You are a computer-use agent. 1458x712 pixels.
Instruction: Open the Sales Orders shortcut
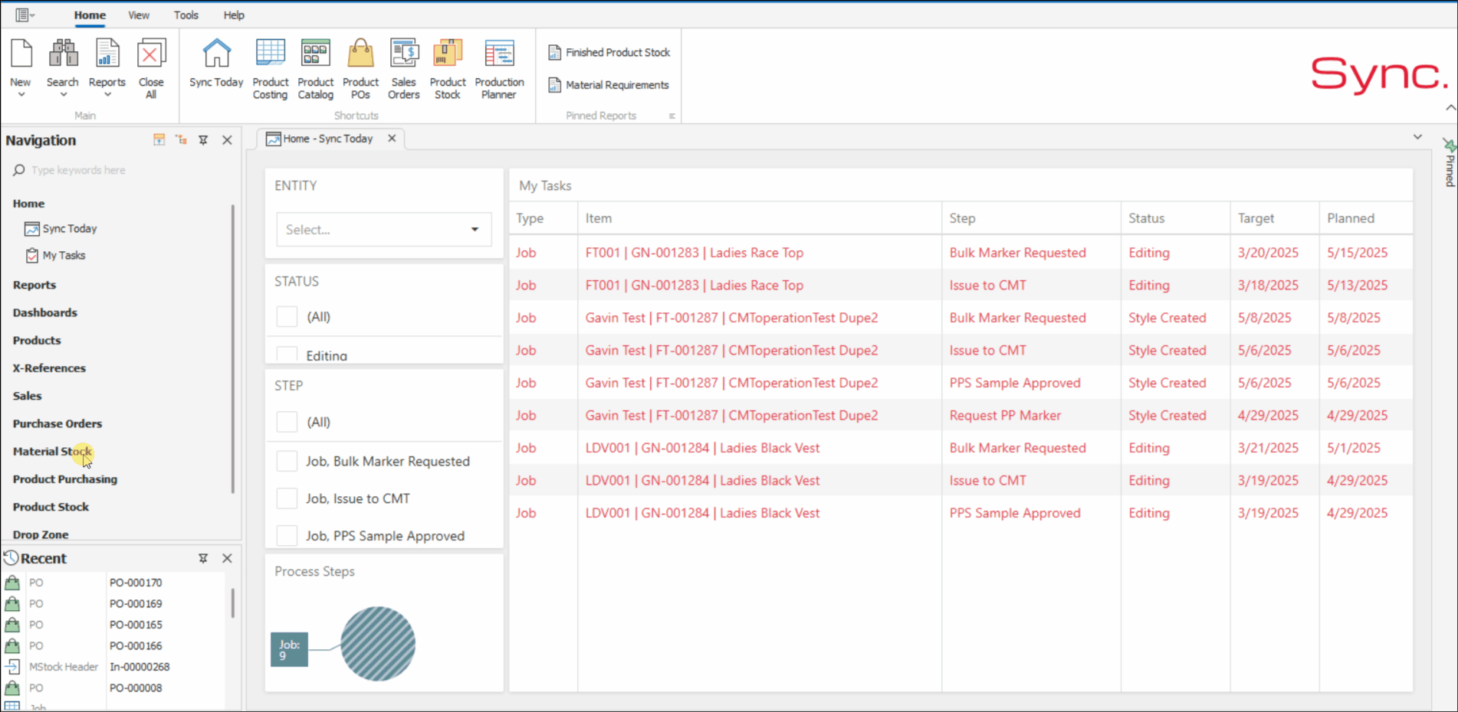[404, 69]
